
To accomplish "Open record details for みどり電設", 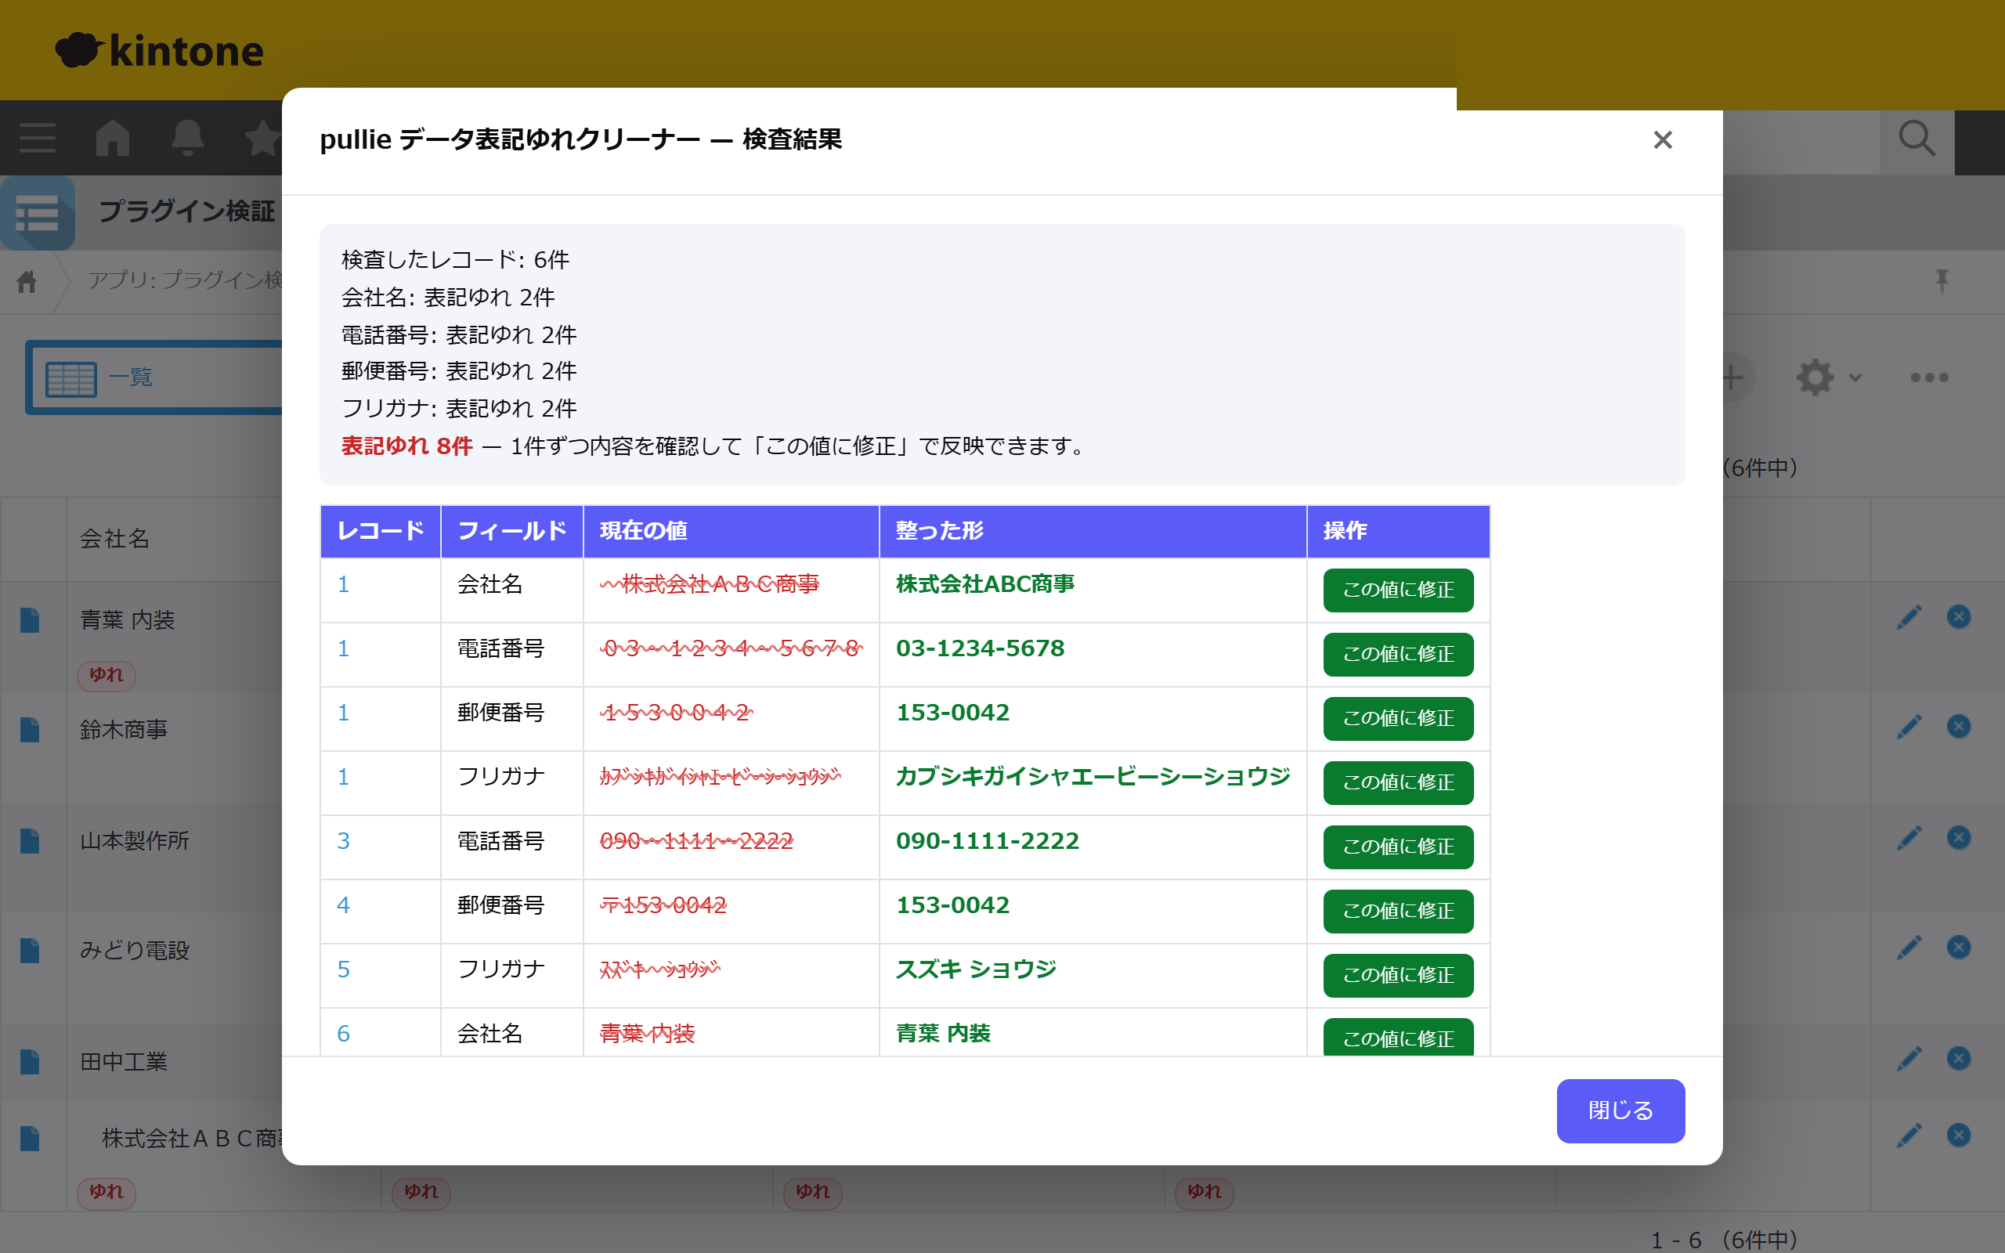I will [x=30, y=951].
